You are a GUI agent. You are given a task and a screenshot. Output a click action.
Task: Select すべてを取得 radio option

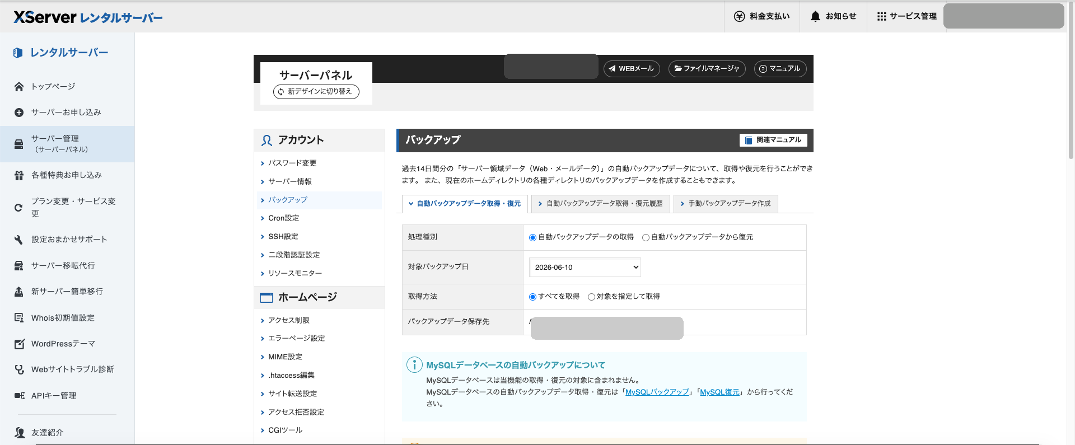click(x=532, y=297)
